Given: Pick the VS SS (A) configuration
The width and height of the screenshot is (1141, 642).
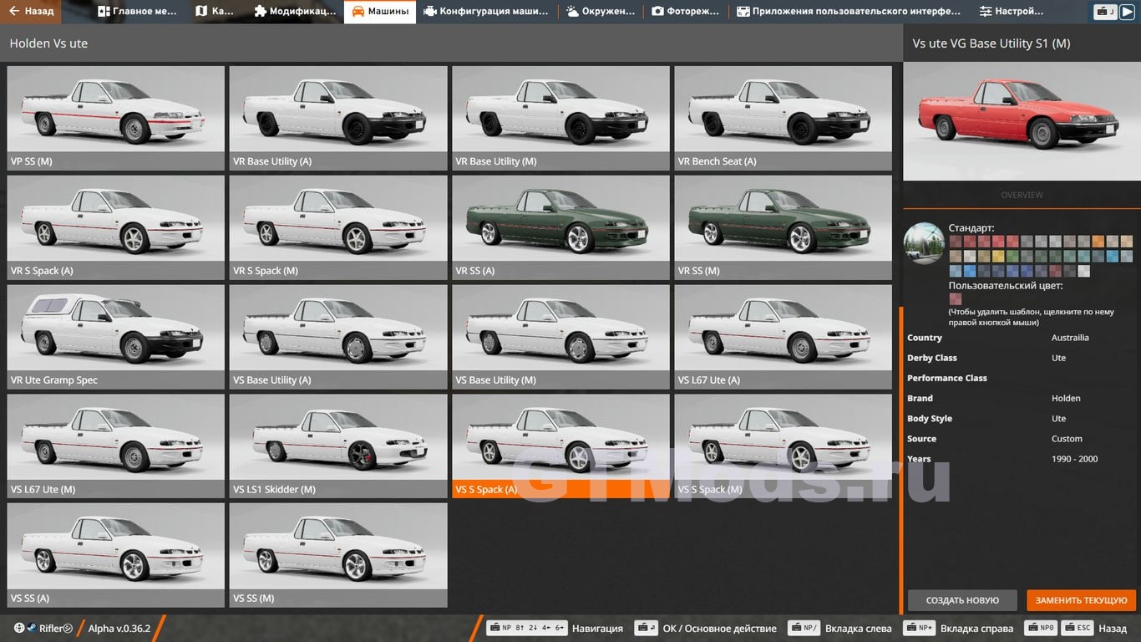Looking at the screenshot, I should tap(116, 555).
